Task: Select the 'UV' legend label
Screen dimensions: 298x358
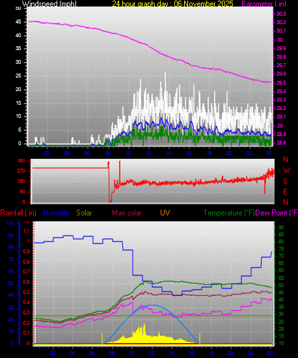Action: (x=165, y=213)
